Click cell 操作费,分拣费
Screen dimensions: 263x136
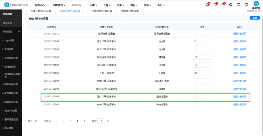point(162,81)
